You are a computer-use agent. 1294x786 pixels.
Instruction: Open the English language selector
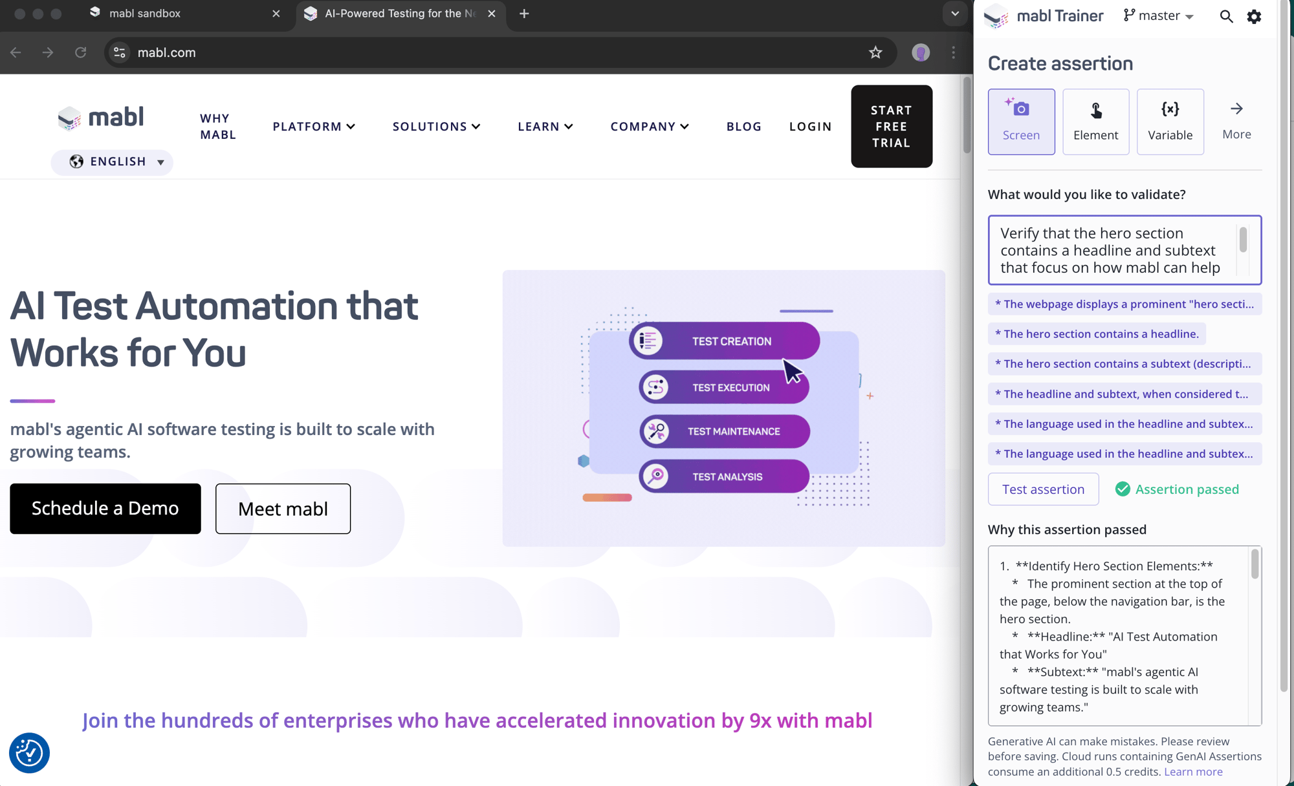pyautogui.click(x=113, y=162)
